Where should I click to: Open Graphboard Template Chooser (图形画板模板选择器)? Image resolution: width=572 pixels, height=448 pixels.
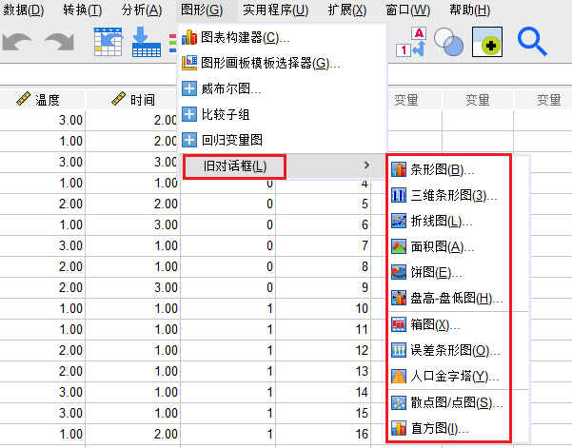click(270, 64)
